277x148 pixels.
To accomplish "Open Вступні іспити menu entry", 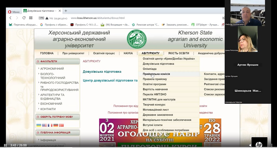I will tap(169, 125).
